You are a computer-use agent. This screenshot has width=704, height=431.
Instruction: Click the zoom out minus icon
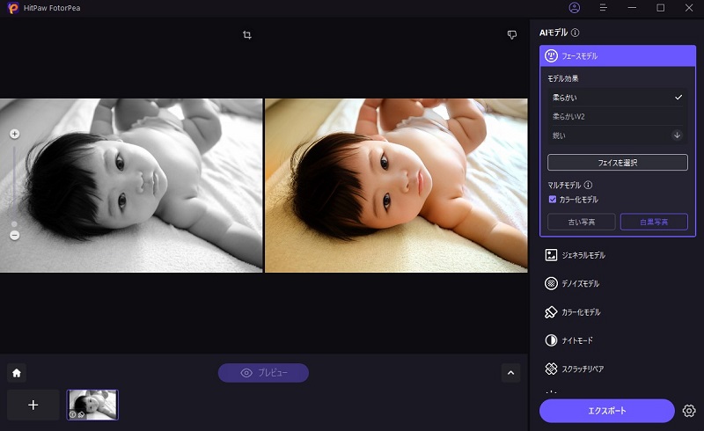14,235
